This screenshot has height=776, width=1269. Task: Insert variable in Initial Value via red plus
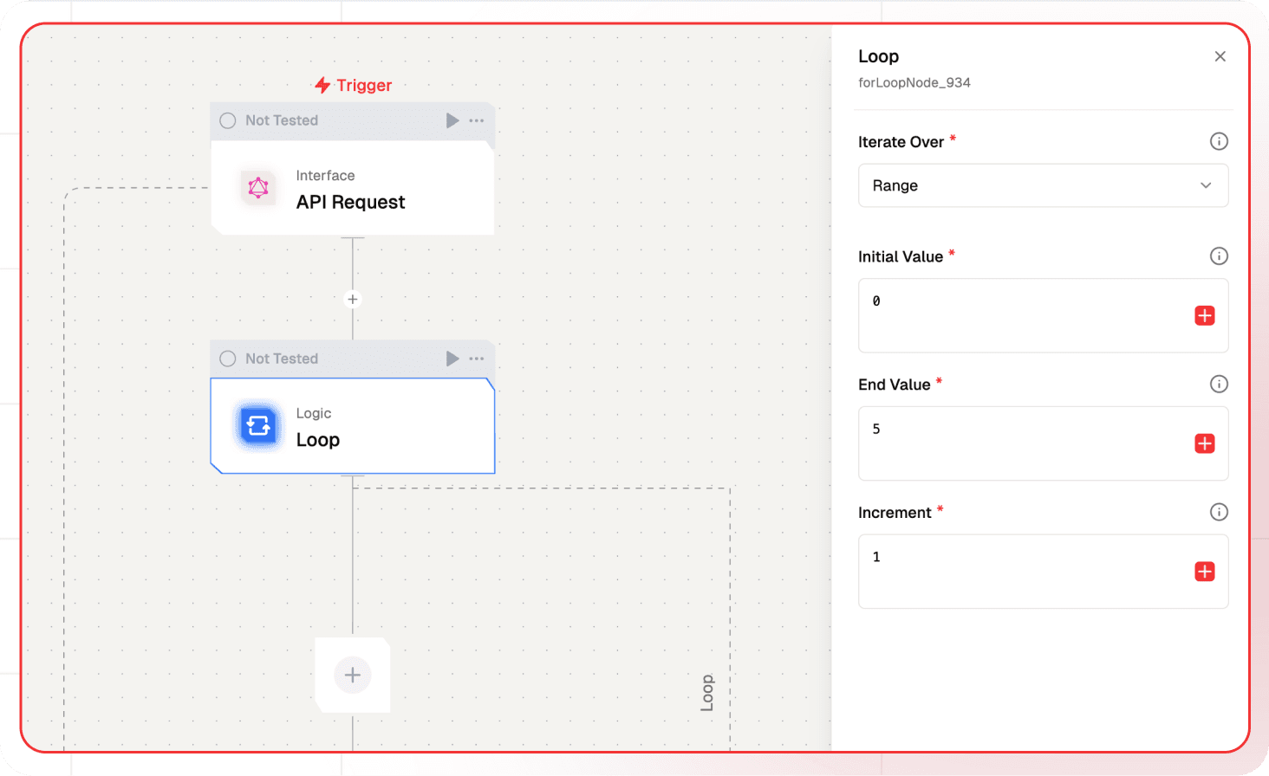point(1204,315)
